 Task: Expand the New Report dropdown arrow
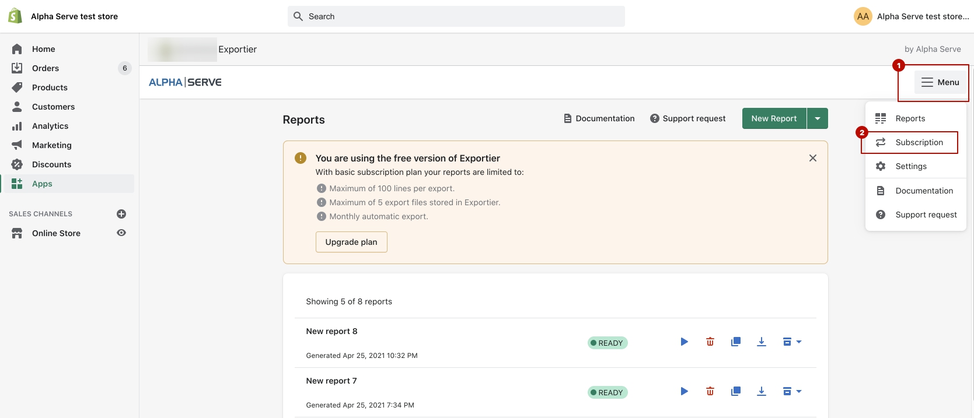[818, 118]
